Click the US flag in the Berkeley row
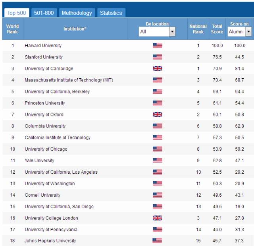Screen dimensions: 254x246 coord(158,92)
